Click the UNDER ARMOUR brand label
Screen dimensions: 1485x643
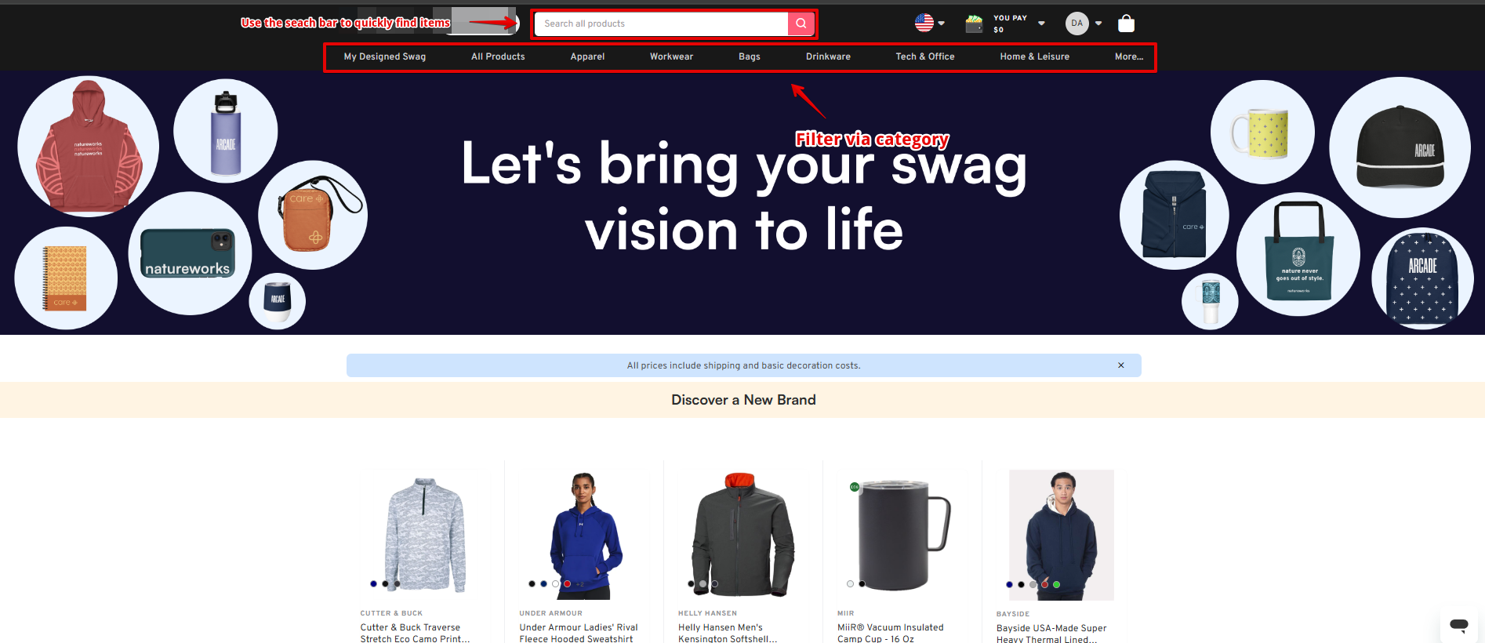[x=550, y=613]
